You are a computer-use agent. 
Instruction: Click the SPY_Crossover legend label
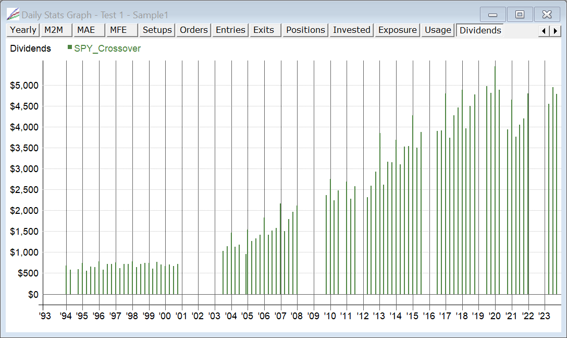click(x=107, y=49)
